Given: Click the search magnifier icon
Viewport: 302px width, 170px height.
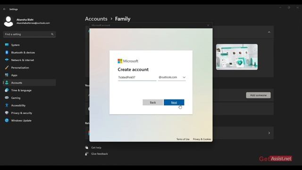Looking at the screenshot, I should (x=52, y=34).
